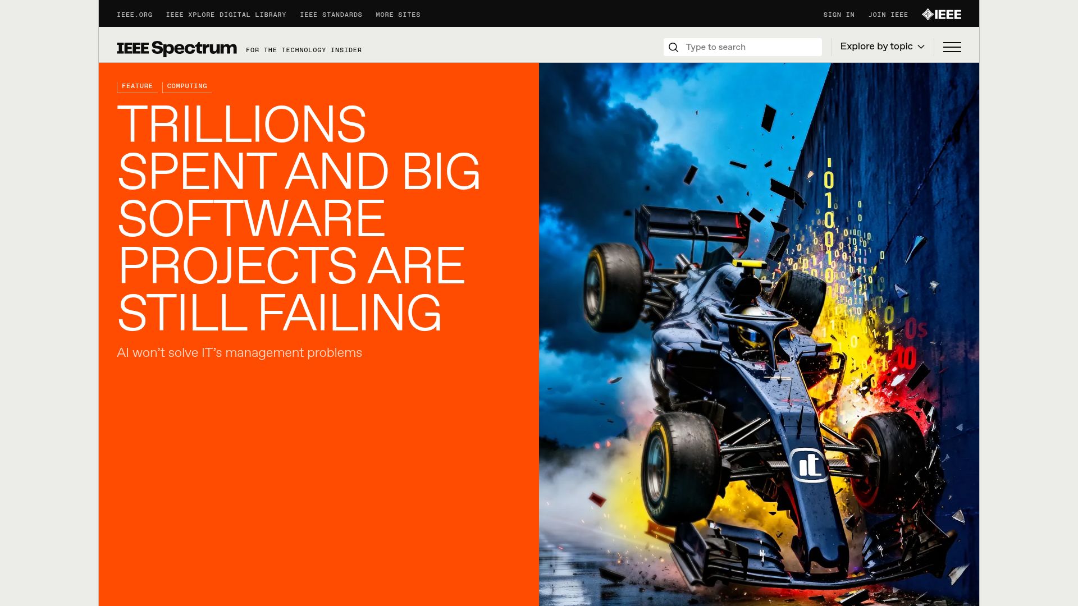Click the JOIN IEEE link
The width and height of the screenshot is (1078, 606).
coord(888,15)
